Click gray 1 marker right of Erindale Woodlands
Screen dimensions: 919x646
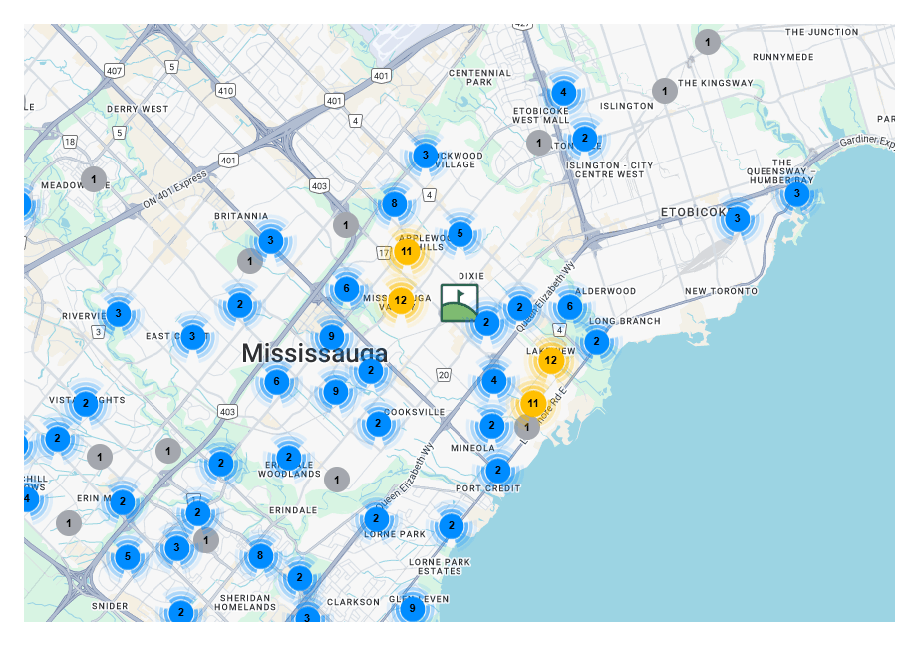pos(337,480)
